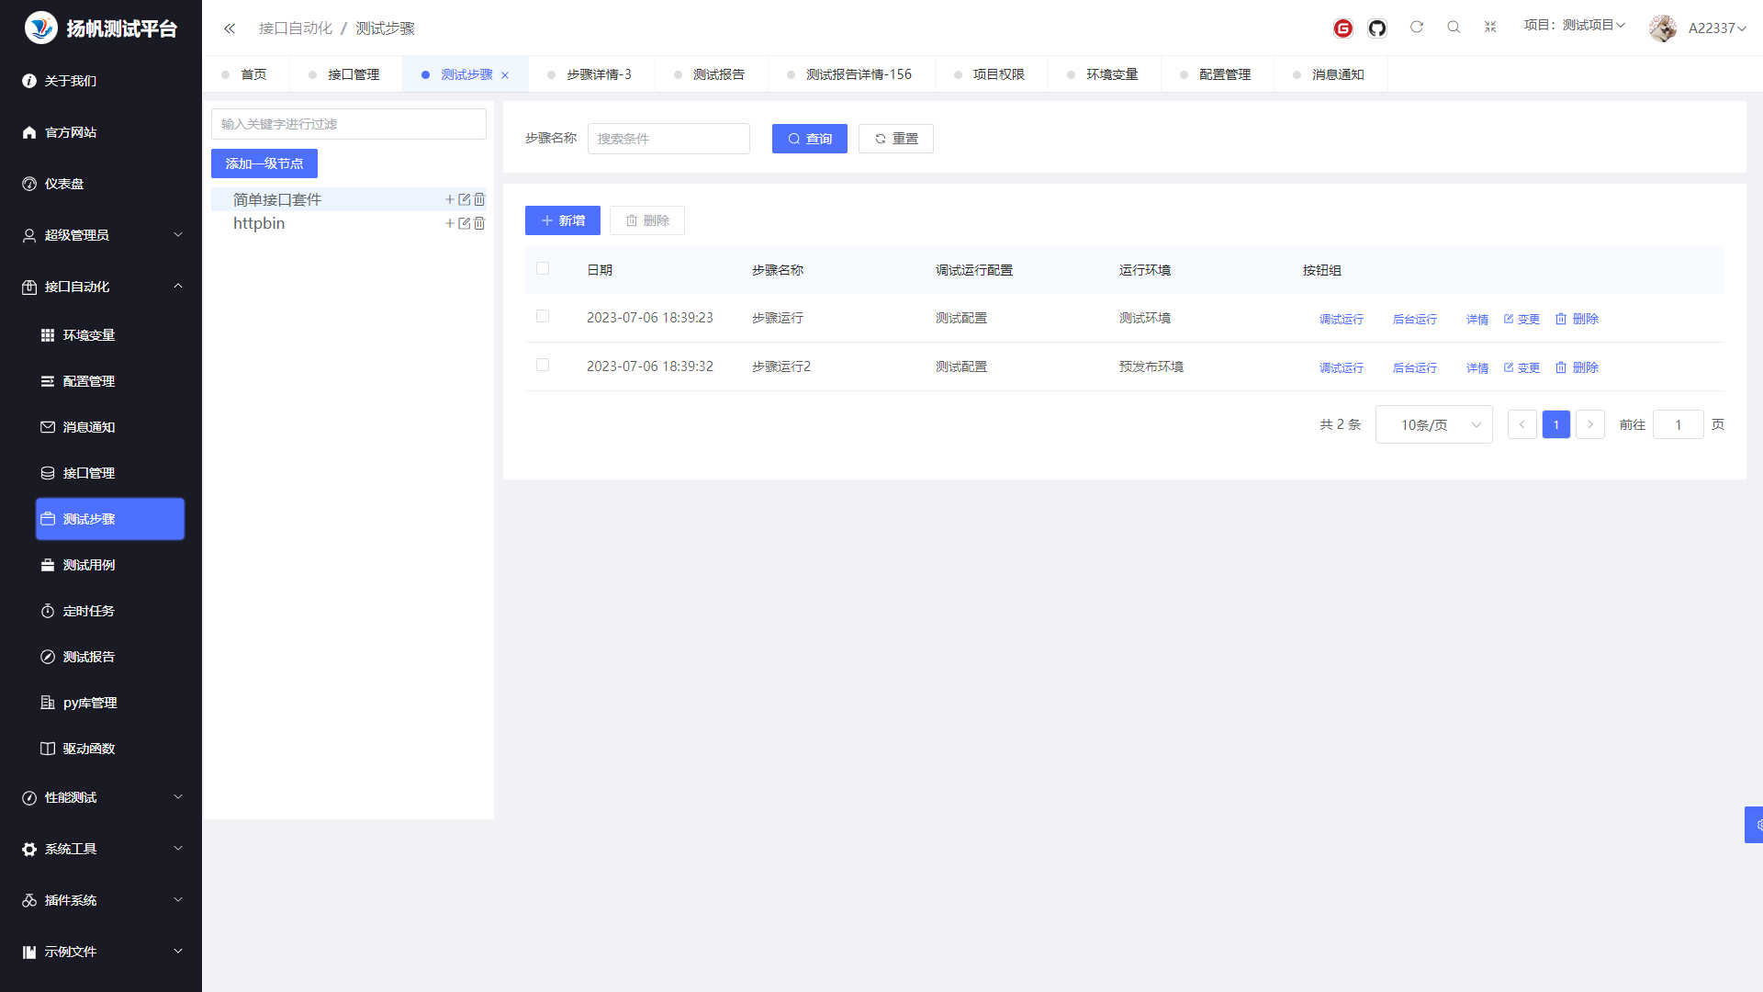Click the refresh icon in header
Viewport: 1763px width, 992px height.
(x=1417, y=28)
